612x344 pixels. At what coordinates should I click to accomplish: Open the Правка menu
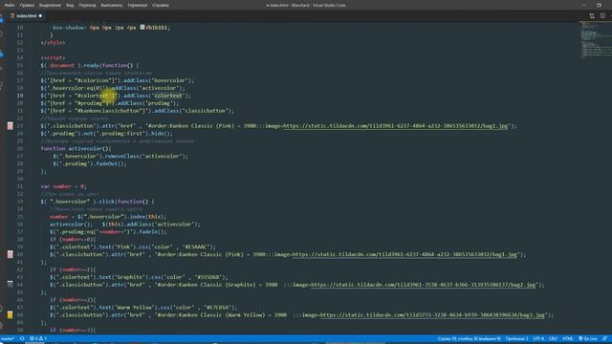click(x=27, y=5)
